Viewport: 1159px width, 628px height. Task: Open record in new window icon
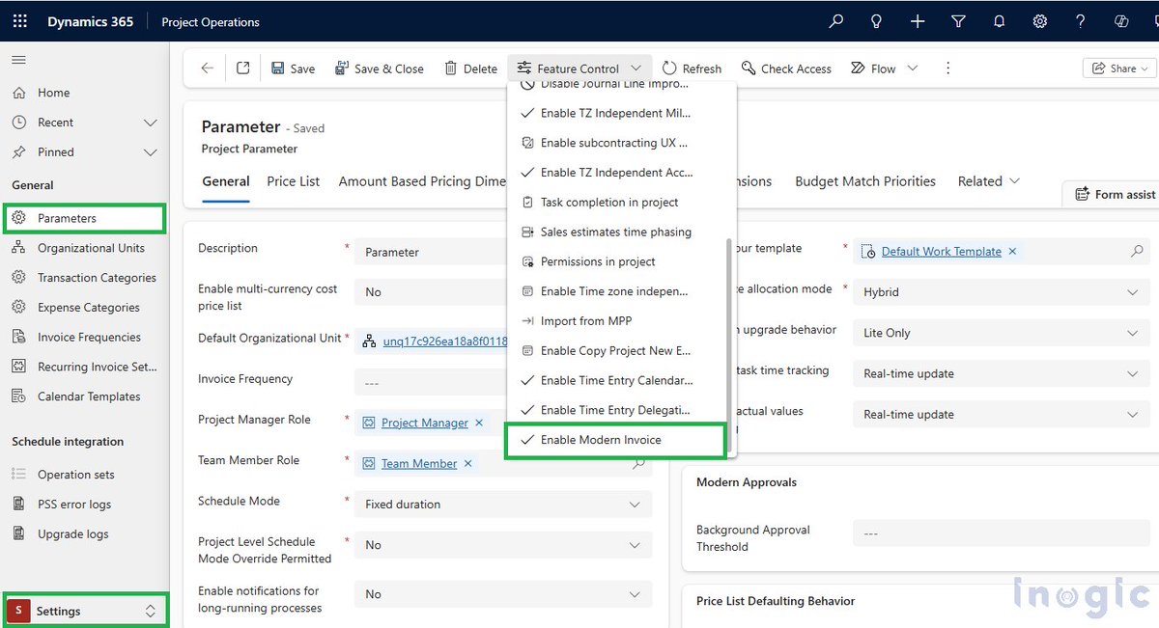pyautogui.click(x=243, y=68)
